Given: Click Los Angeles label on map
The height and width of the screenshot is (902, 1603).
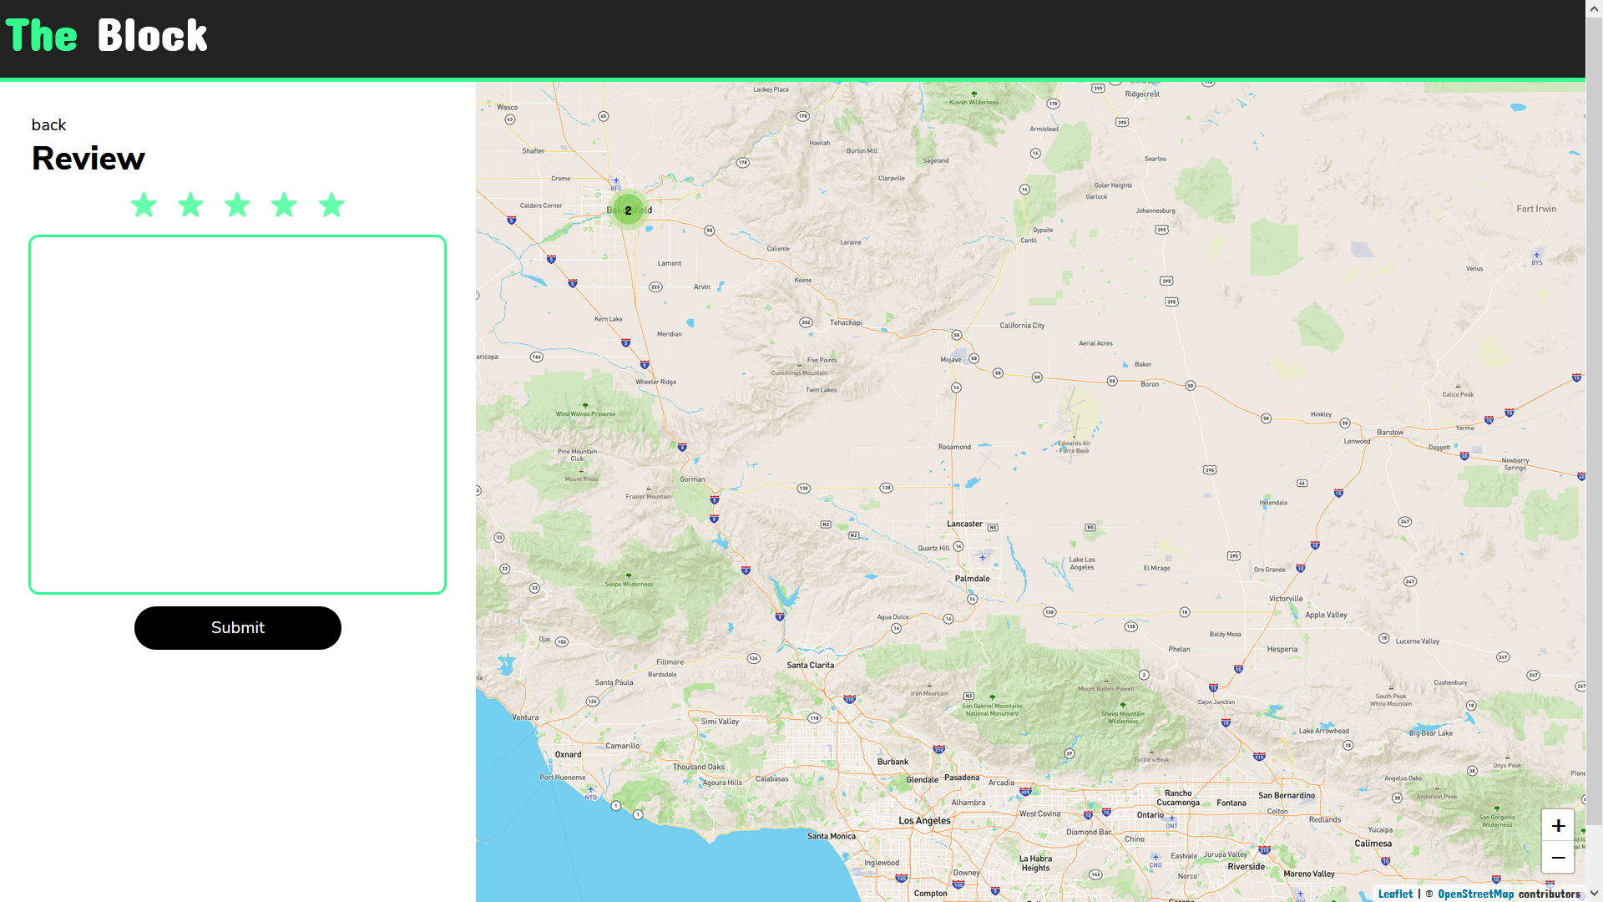Looking at the screenshot, I should pyautogui.click(x=924, y=820).
